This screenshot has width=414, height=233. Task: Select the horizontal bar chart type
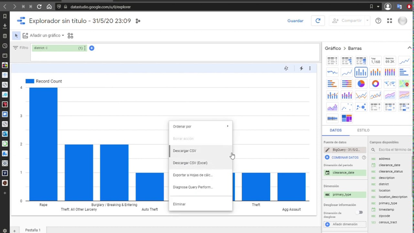pos(404,72)
